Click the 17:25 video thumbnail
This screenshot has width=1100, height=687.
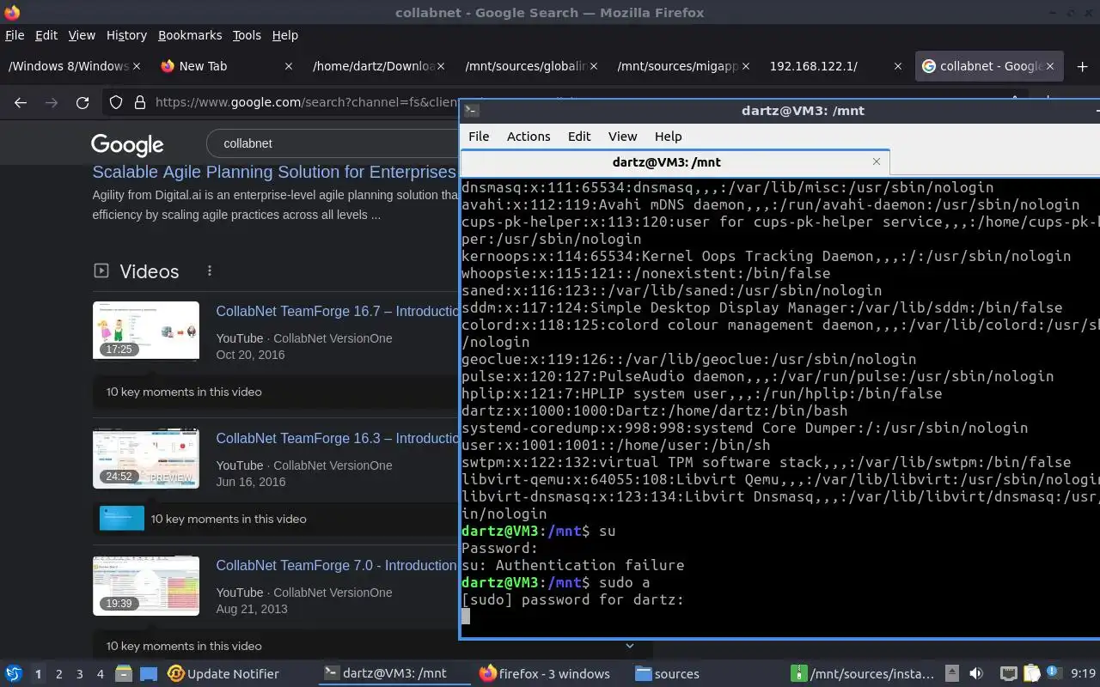(x=146, y=331)
